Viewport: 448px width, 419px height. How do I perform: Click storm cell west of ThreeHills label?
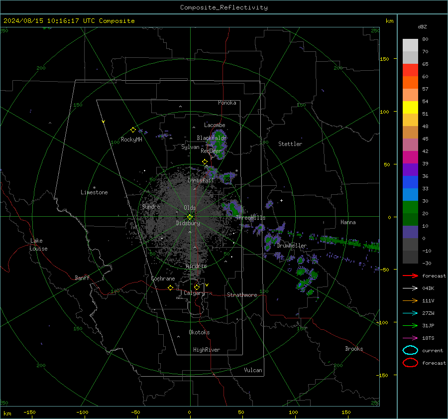tap(232, 208)
